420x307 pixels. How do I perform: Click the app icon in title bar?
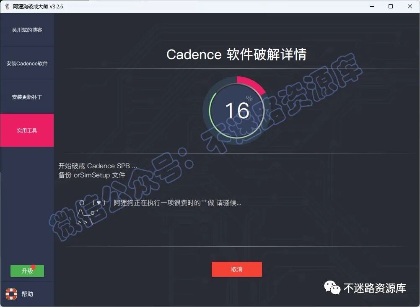click(7, 6)
